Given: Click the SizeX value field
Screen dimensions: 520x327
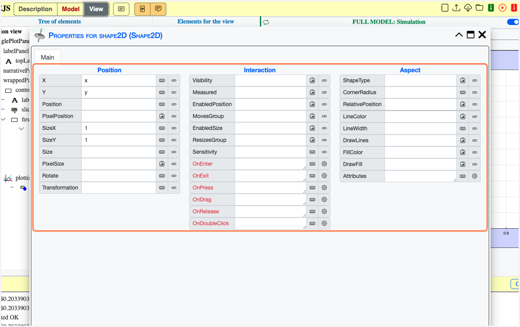Looking at the screenshot, I should (x=119, y=128).
